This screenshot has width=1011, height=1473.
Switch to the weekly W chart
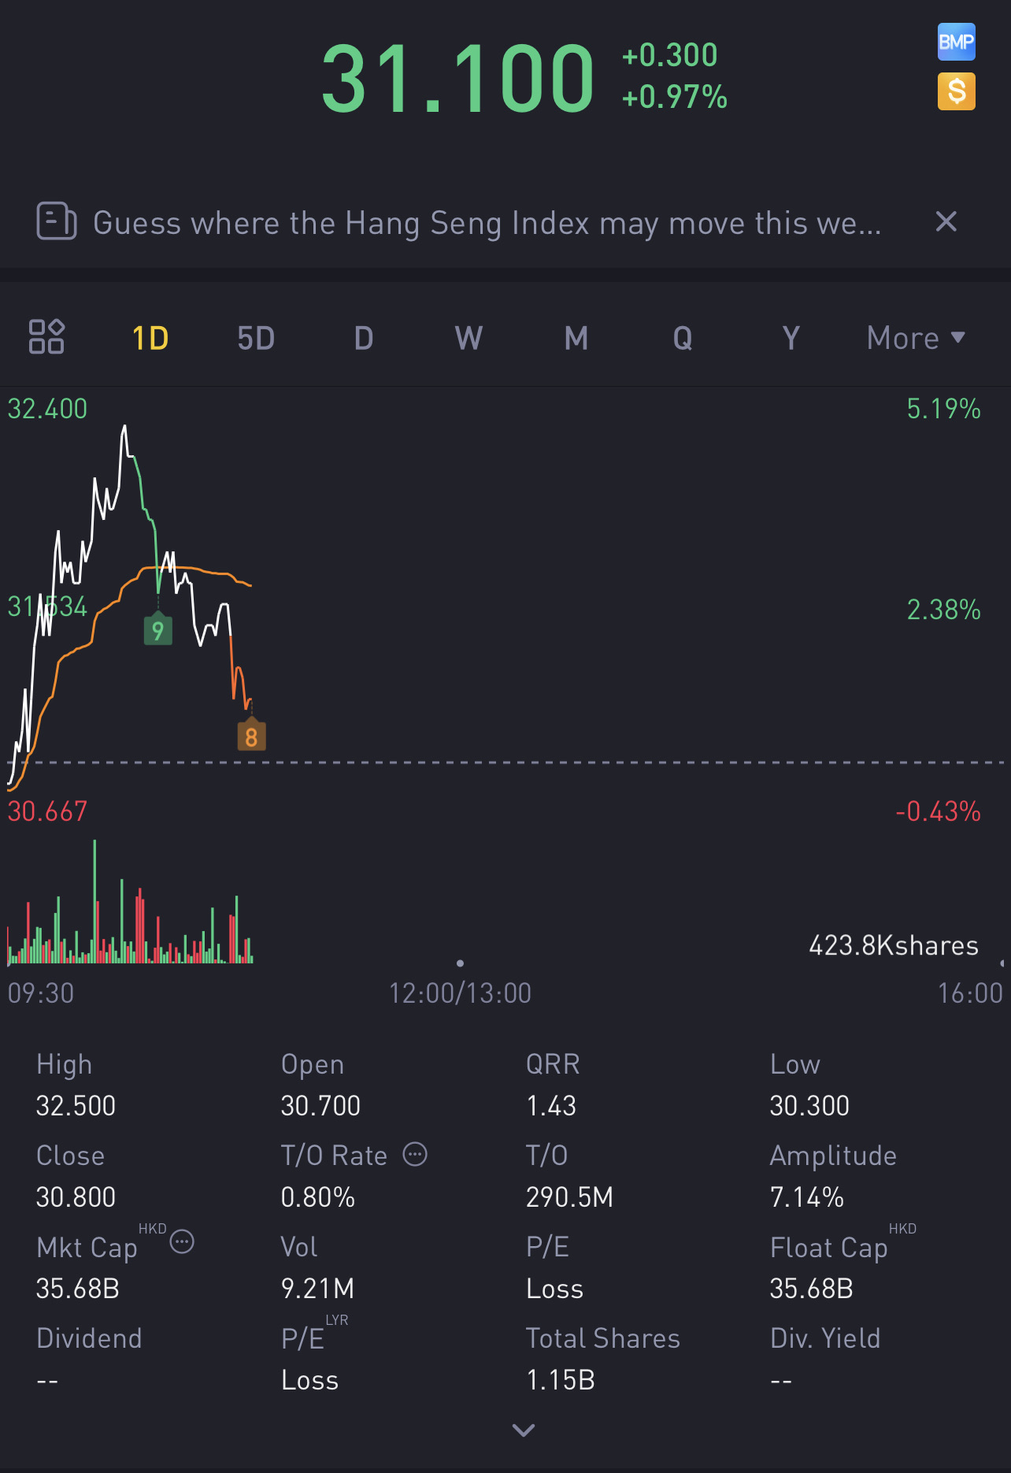[x=468, y=339]
